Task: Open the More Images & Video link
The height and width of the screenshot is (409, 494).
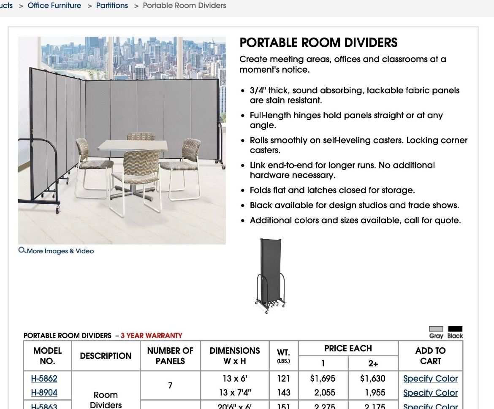Action: click(x=60, y=251)
